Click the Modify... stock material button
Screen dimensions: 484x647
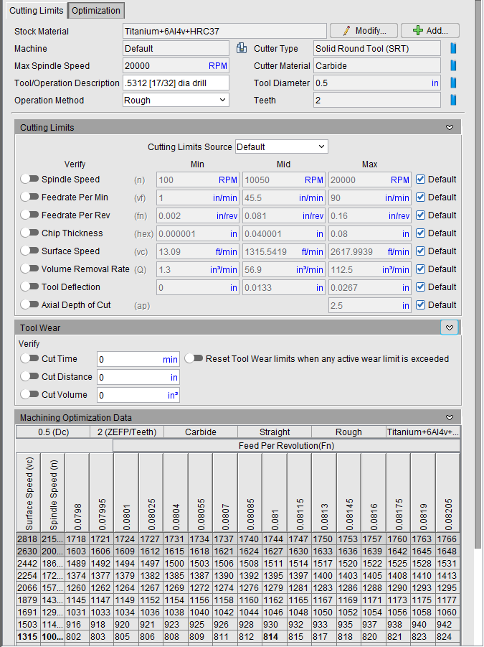[364, 31]
